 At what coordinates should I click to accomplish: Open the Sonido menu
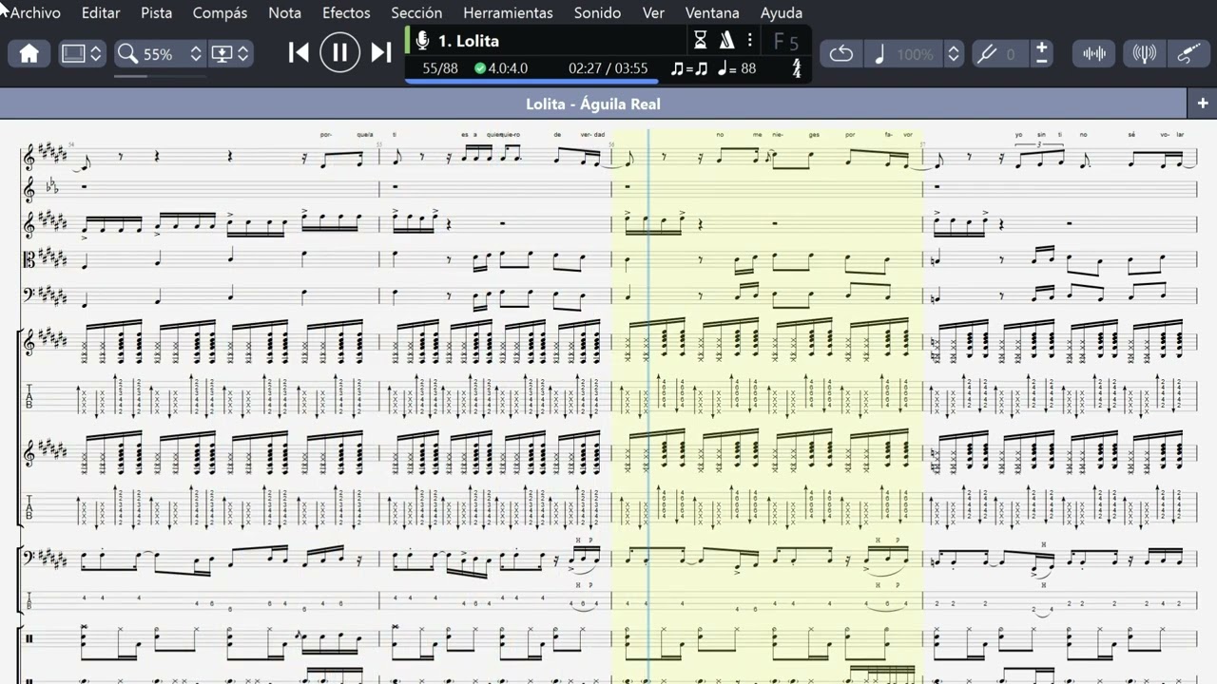tap(597, 12)
